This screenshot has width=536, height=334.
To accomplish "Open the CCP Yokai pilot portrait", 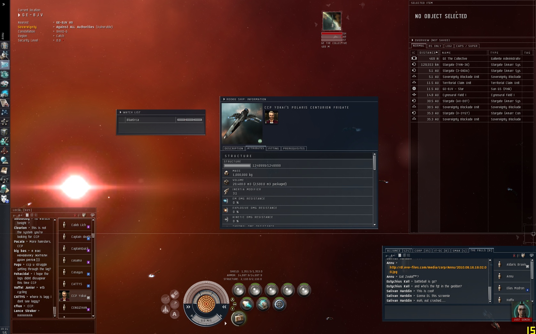I will click(x=271, y=117).
